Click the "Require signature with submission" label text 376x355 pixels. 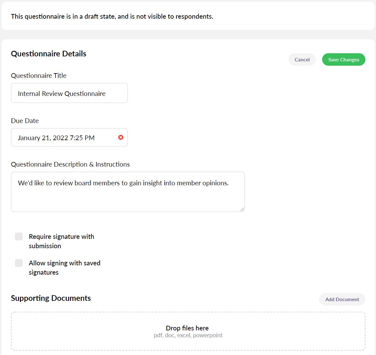tap(61, 241)
